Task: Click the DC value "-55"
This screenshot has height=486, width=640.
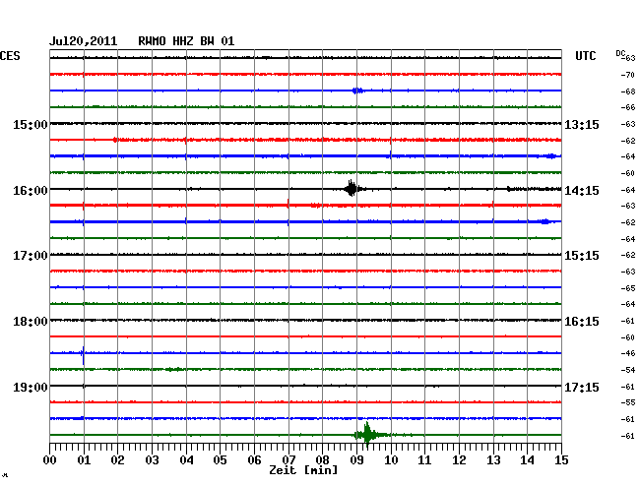Action: click(x=628, y=402)
